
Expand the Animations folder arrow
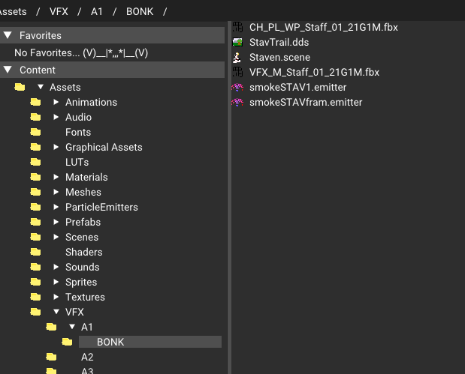[x=56, y=102]
